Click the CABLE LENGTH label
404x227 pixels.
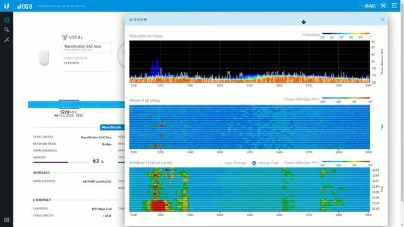[x=44, y=216]
